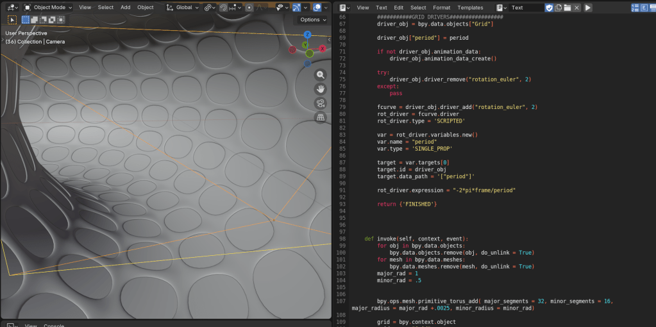Open the Add menu in the viewport
Image resolution: width=656 pixels, height=327 pixels.
pyautogui.click(x=126, y=8)
